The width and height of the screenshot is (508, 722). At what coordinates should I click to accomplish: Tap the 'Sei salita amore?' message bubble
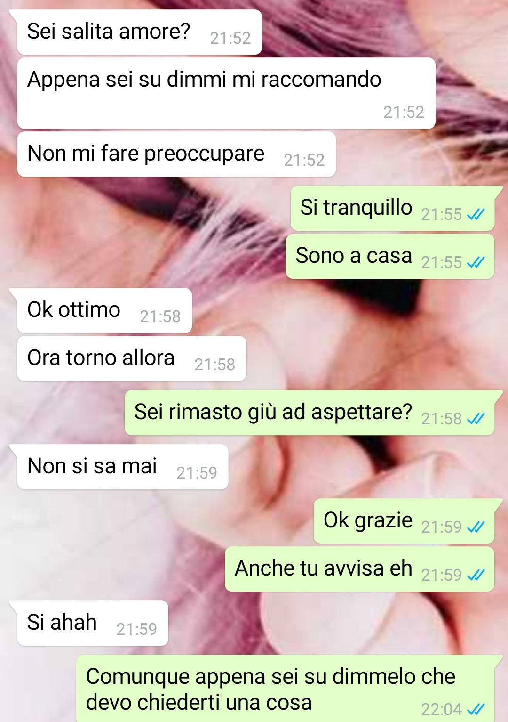coord(139,32)
